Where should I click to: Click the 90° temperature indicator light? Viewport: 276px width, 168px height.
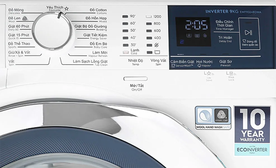[125, 17]
